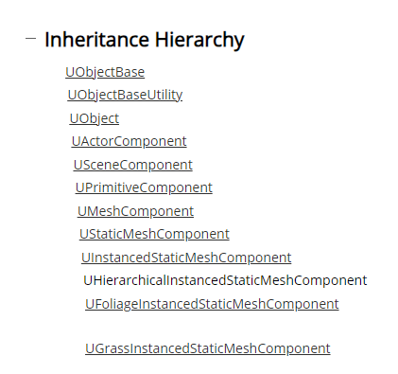Open the UPrimitiveComponent link
Viewport: 398px width, 374px height.
coord(144,187)
